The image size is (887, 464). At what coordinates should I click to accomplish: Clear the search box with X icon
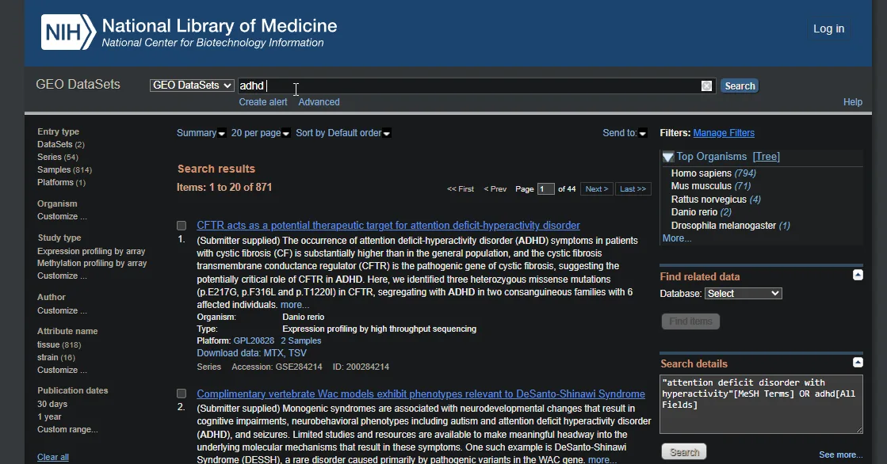tap(706, 86)
